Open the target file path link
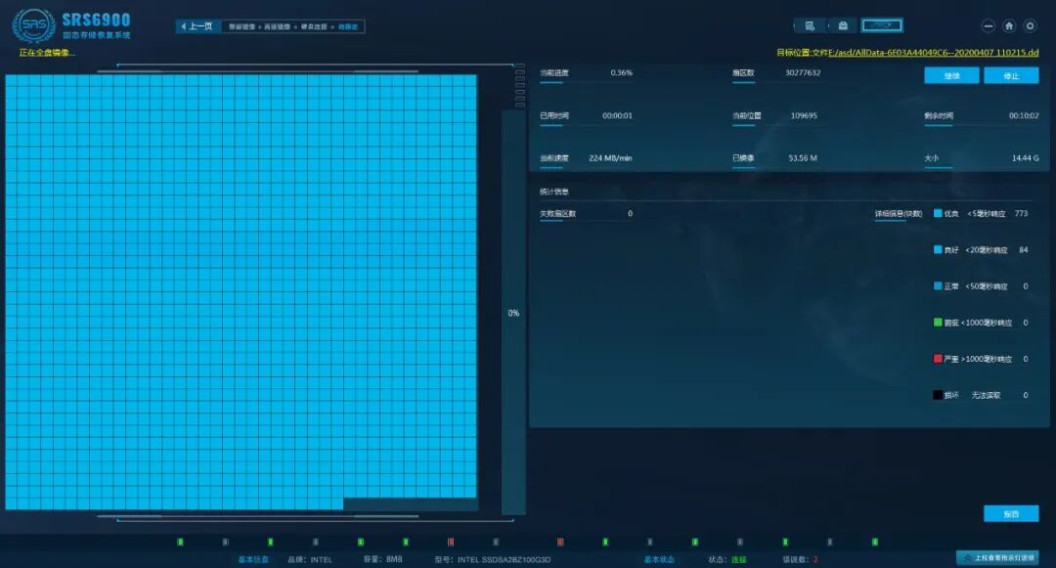 pos(933,53)
